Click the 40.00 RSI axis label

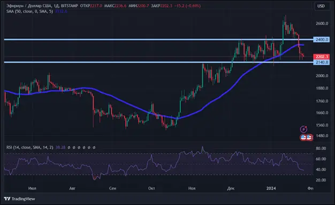pyautogui.click(x=321, y=170)
